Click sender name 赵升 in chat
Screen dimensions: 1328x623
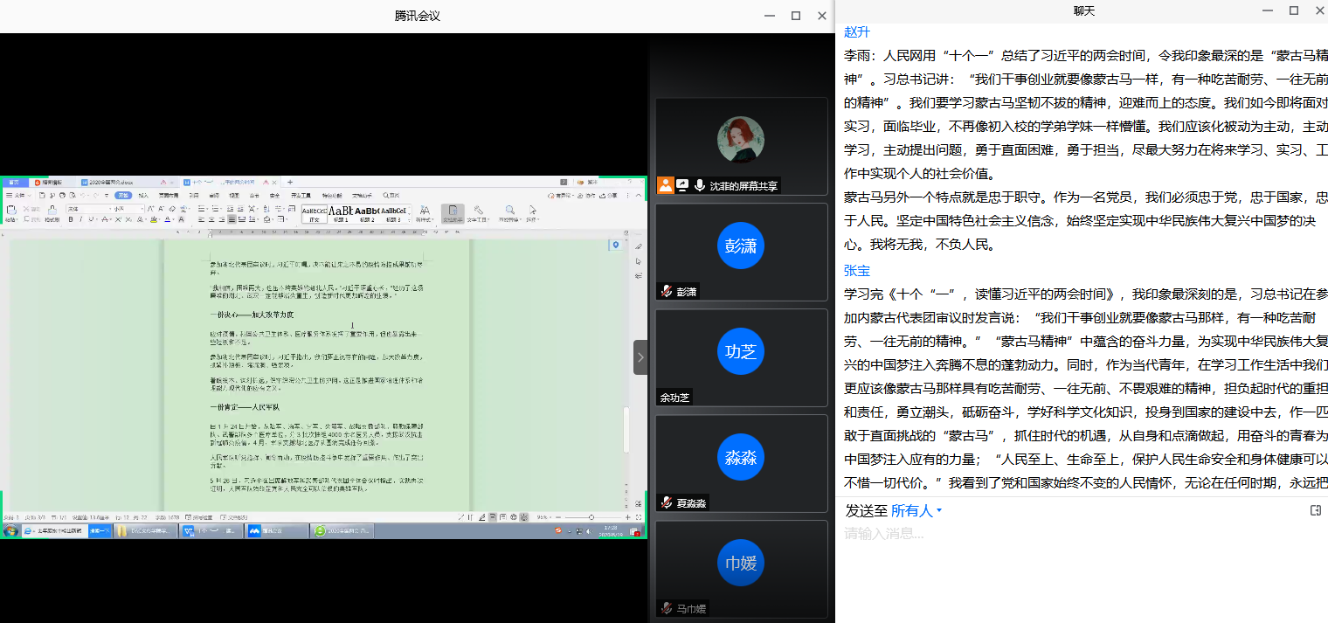(x=857, y=32)
